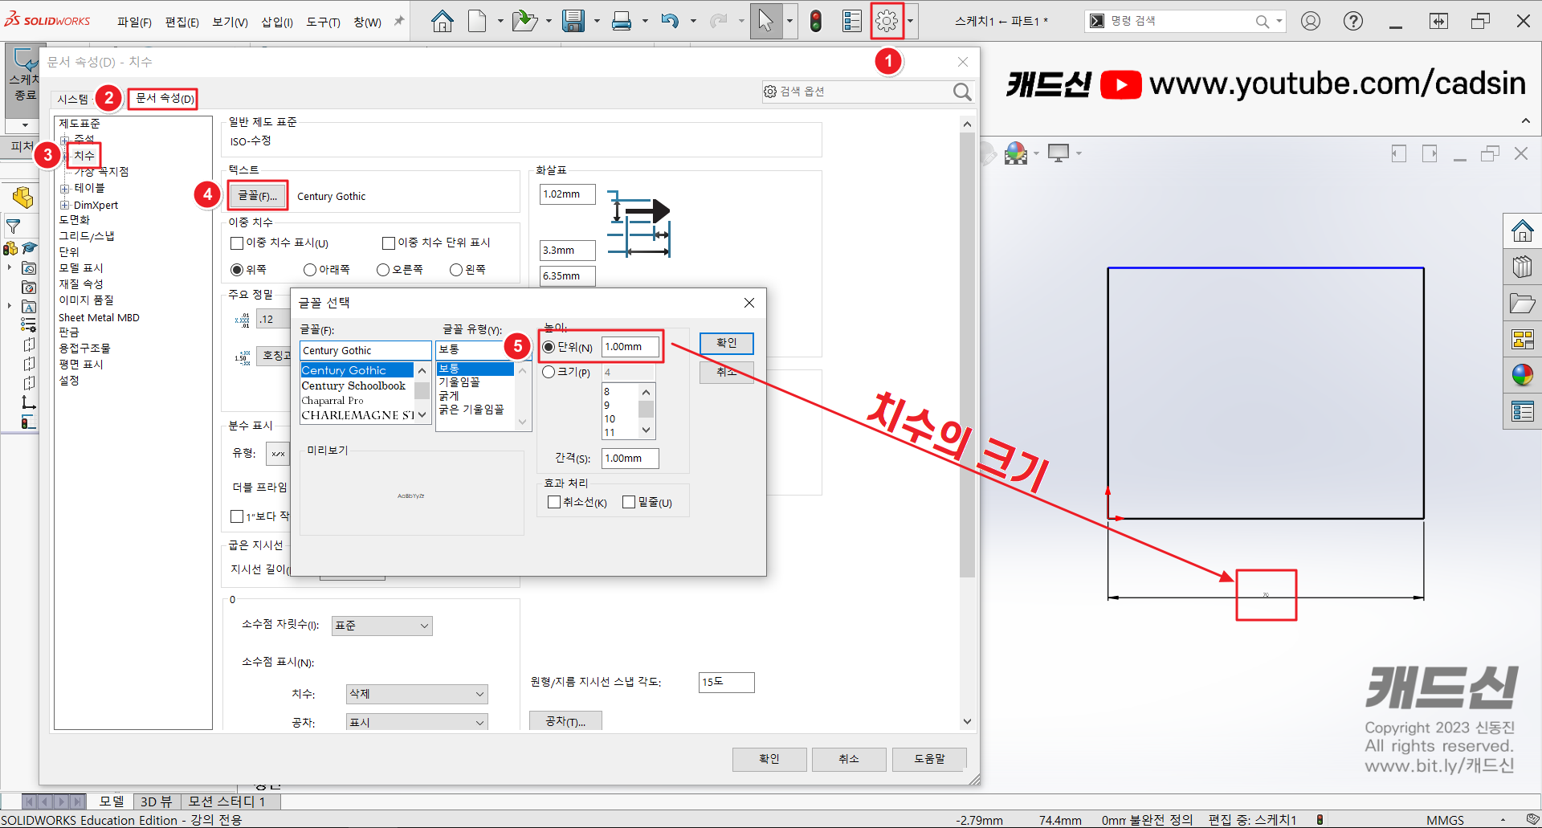Click the 글꼴(F)... font button

coord(257,196)
